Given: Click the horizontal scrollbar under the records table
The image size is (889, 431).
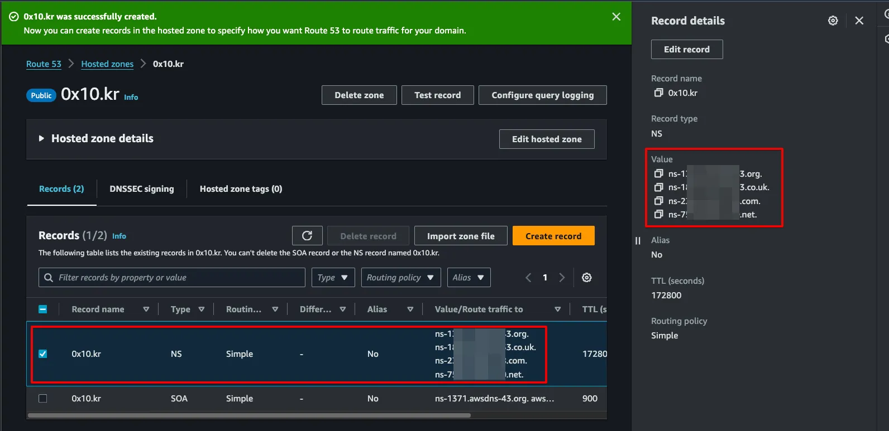Looking at the screenshot, I should click(249, 415).
